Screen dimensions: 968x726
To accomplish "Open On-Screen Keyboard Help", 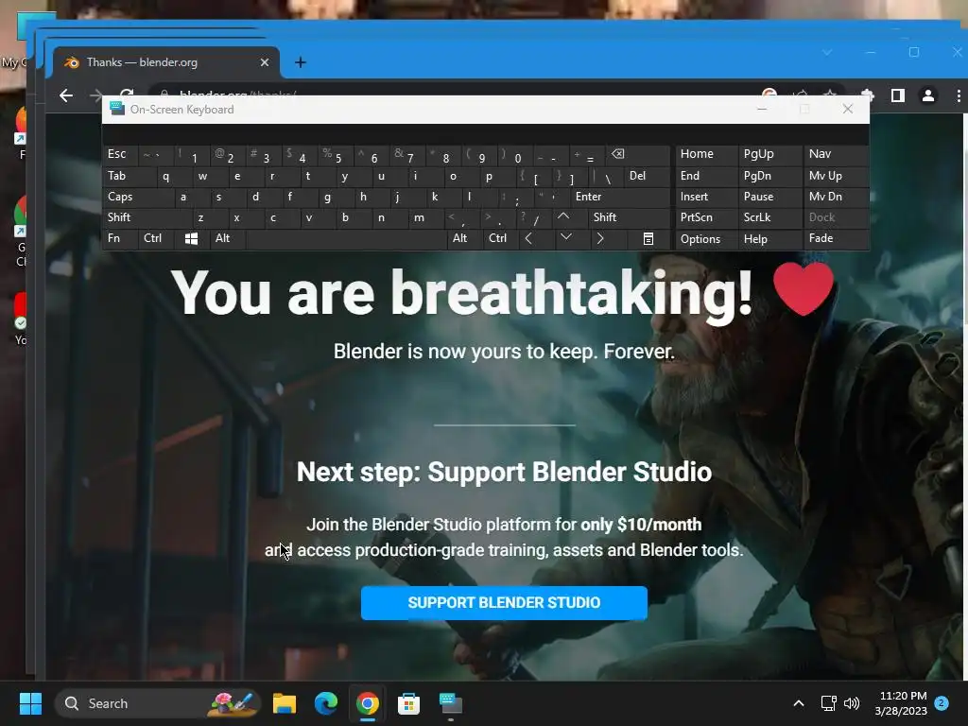I will pos(769,239).
